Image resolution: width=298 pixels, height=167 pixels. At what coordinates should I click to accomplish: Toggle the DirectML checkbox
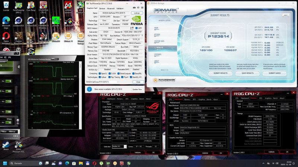coord(133,73)
